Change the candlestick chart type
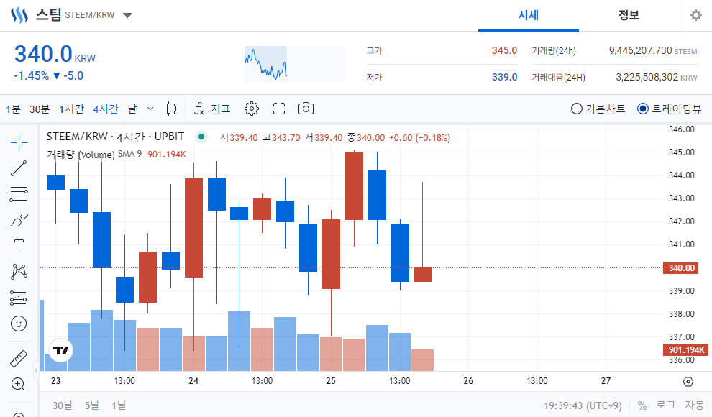Screen dimensions: 712x417 tap(171, 109)
